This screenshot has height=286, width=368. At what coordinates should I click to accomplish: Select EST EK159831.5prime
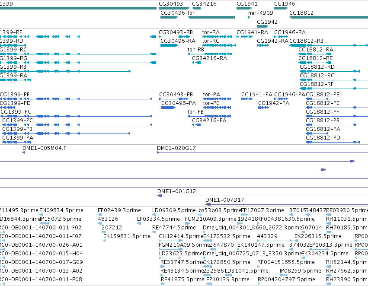click(127, 237)
